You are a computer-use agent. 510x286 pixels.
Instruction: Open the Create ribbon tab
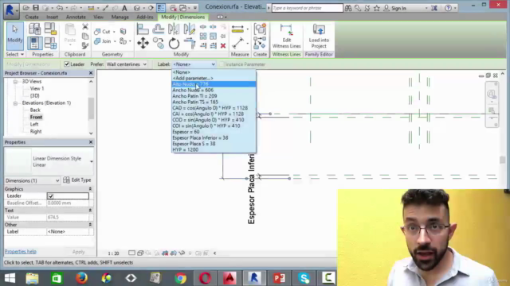pos(32,17)
